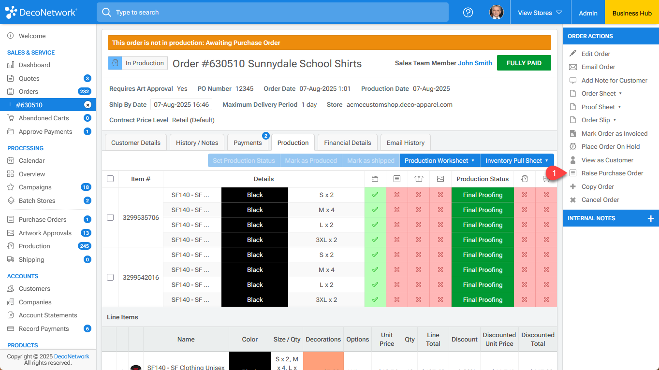Check the checkbox for item 3299542016
The height and width of the screenshot is (370, 659).
tap(110, 277)
